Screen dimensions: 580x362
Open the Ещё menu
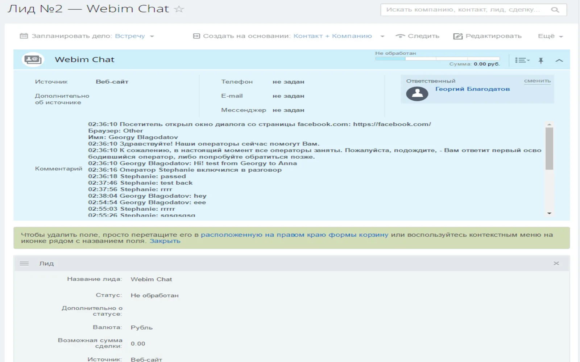pos(550,36)
